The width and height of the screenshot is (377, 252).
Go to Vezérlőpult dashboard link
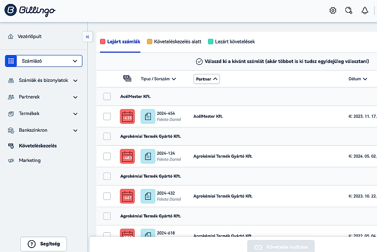click(x=30, y=36)
